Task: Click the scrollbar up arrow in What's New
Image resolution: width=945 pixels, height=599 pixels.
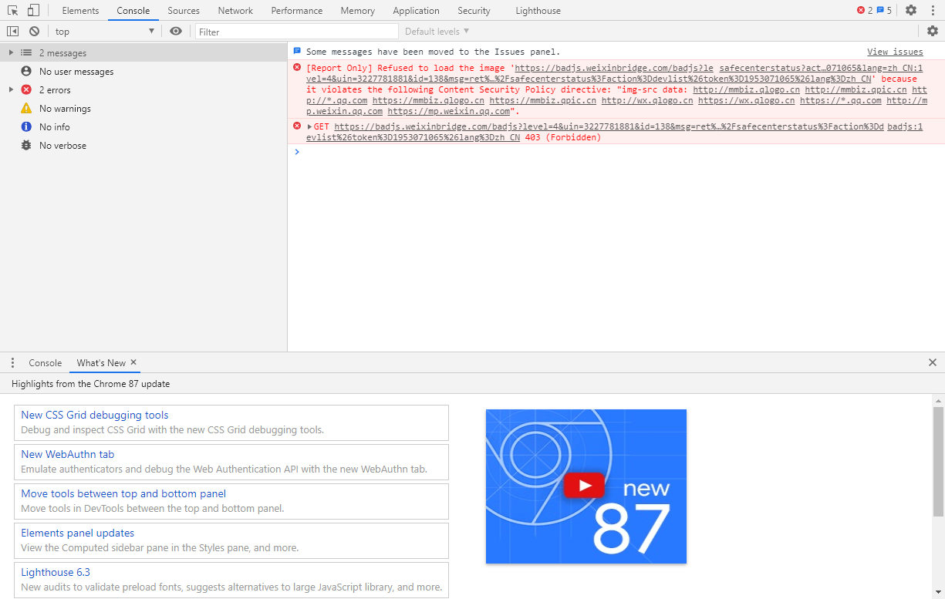Action: point(938,400)
